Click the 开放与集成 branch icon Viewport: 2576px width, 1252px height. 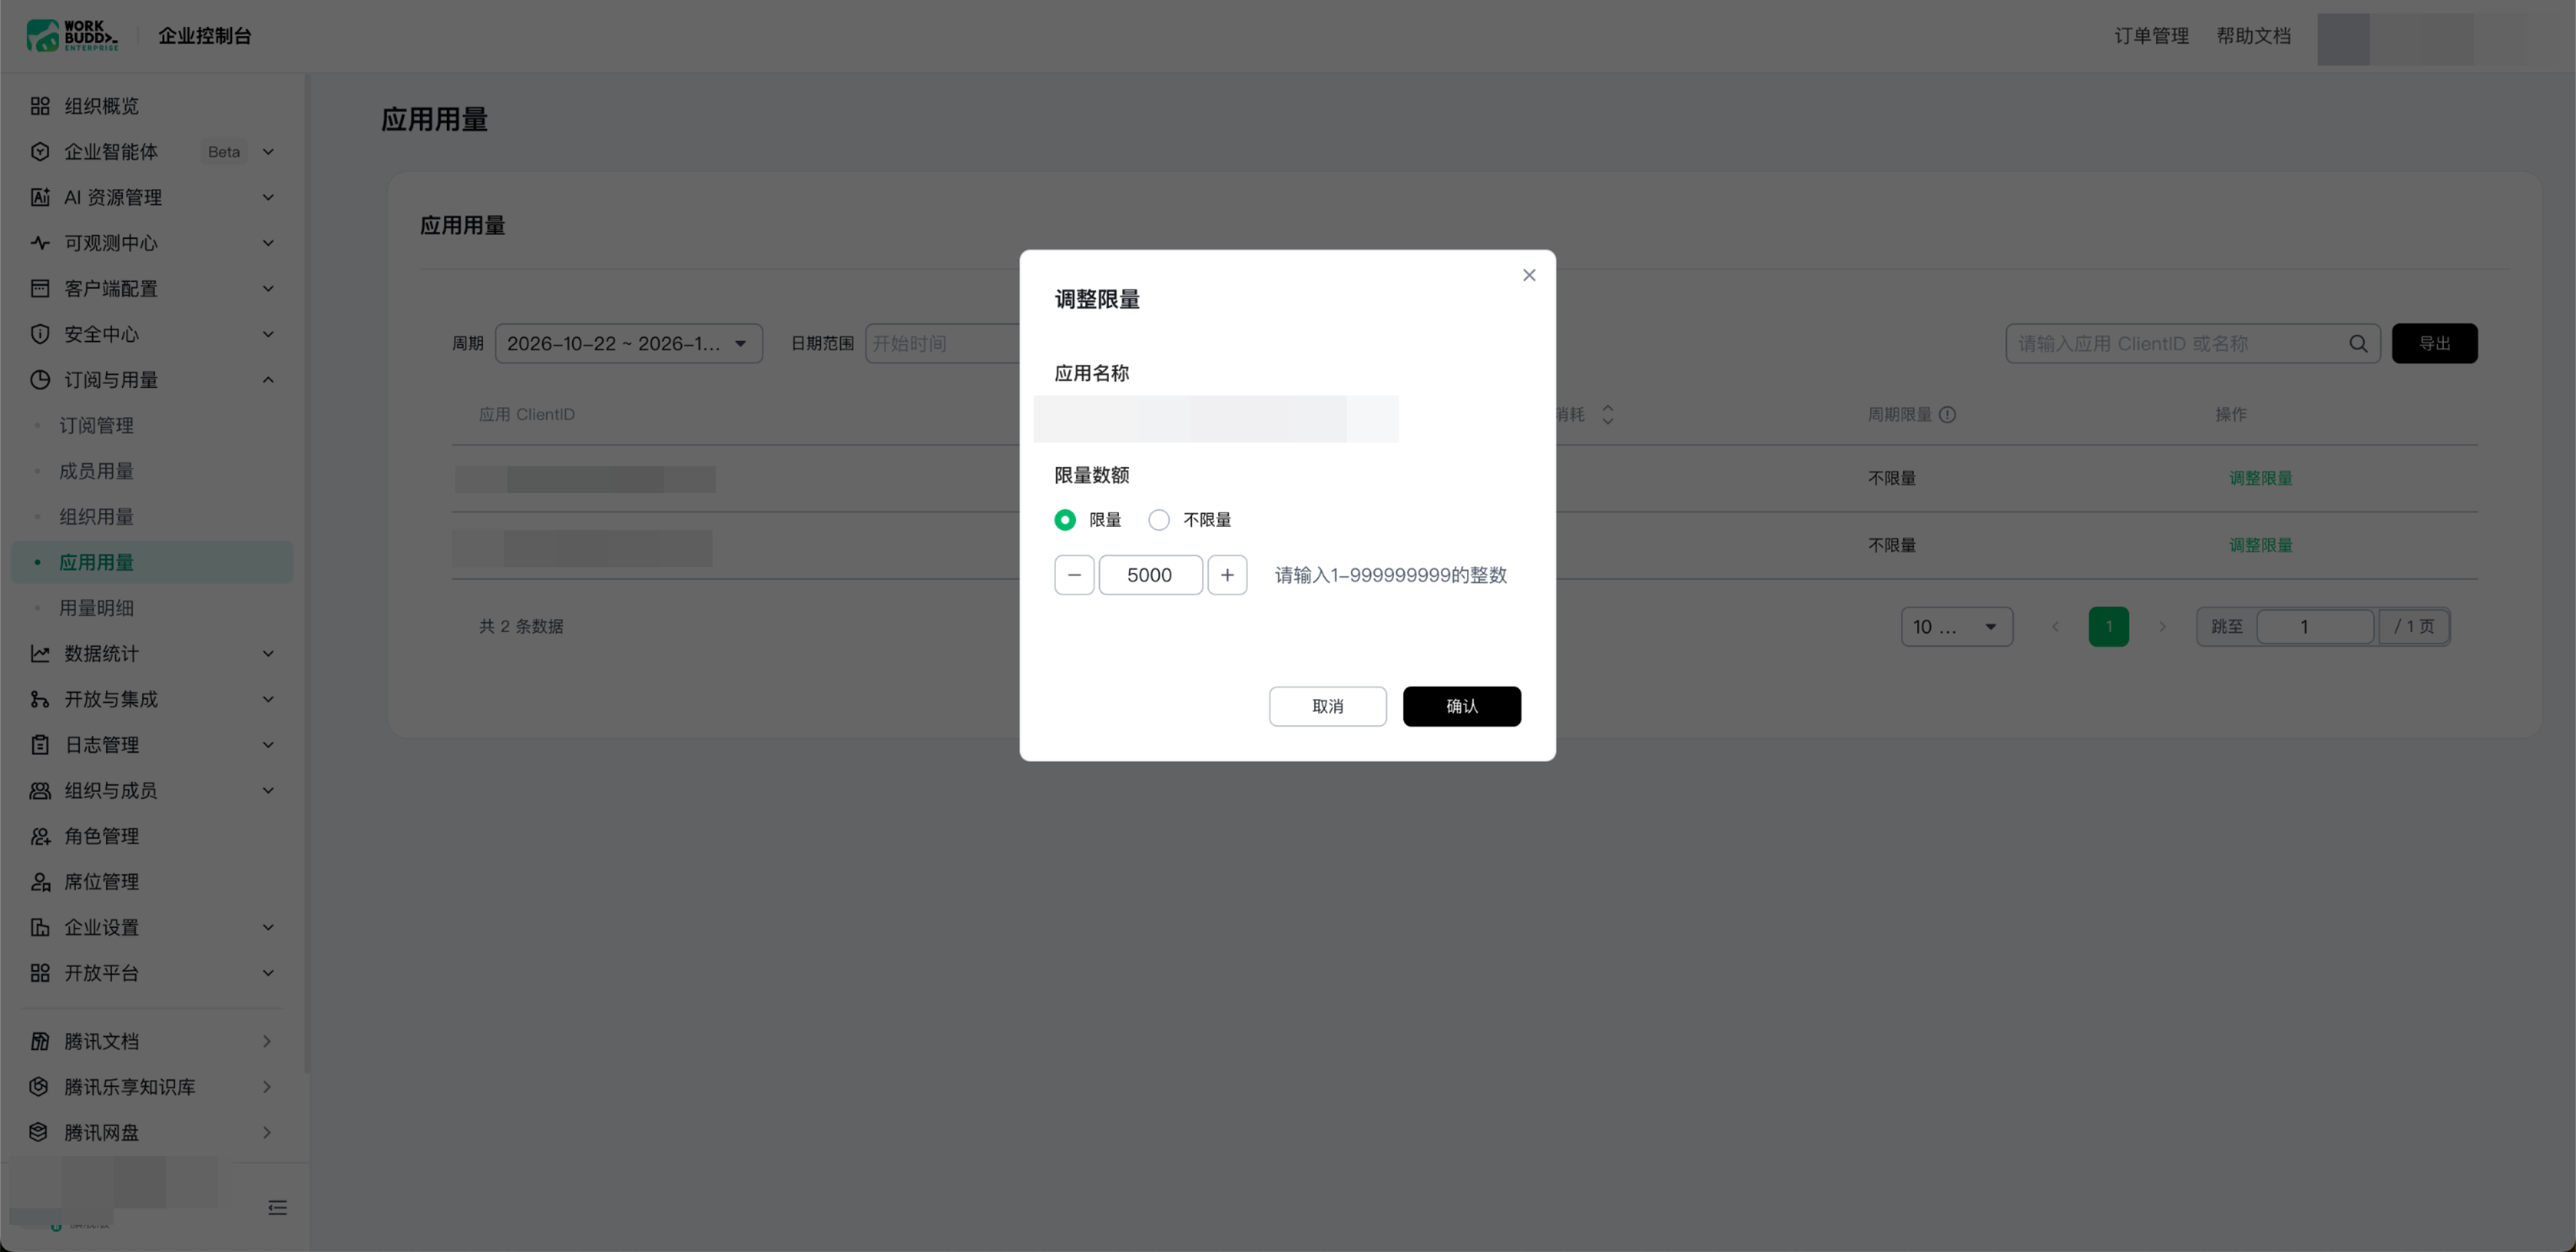click(x=40, y=699)
